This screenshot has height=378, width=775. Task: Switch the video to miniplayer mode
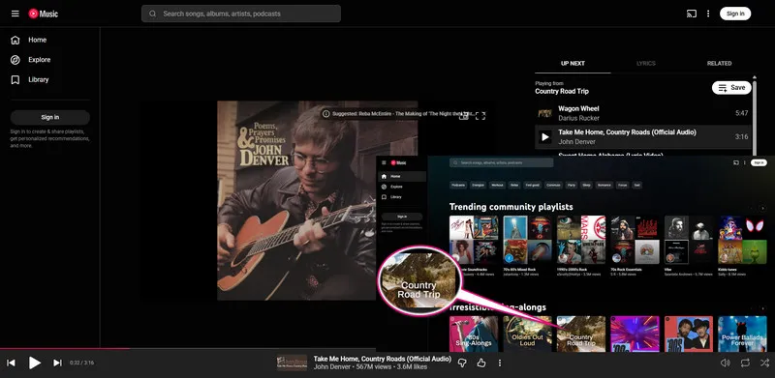464,115
